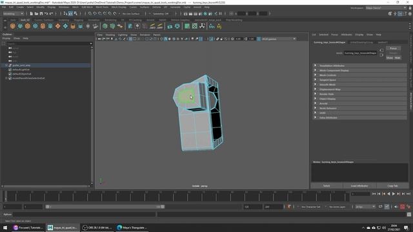The image size is (413, 232).
Task: Click the go to input connection arrow icon
Action: point(381,50)
